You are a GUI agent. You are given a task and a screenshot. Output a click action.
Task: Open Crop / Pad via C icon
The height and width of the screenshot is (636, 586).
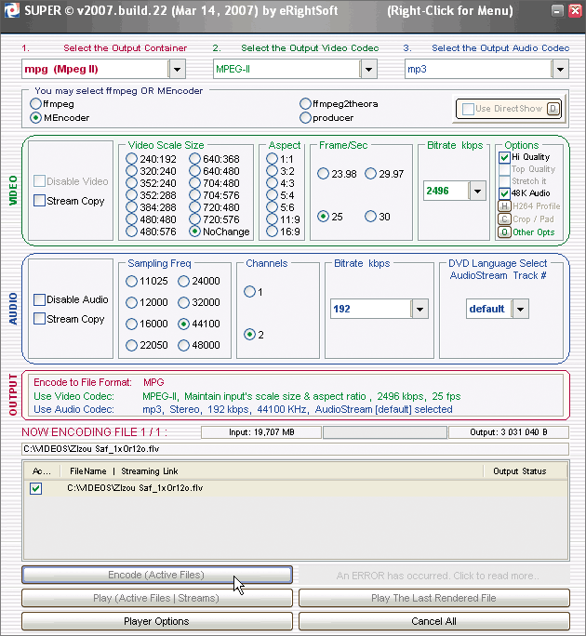[504, 219]
